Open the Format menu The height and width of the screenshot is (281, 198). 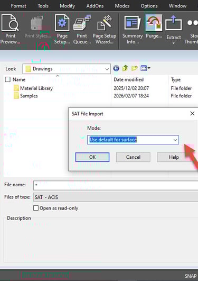click(18, 6)
